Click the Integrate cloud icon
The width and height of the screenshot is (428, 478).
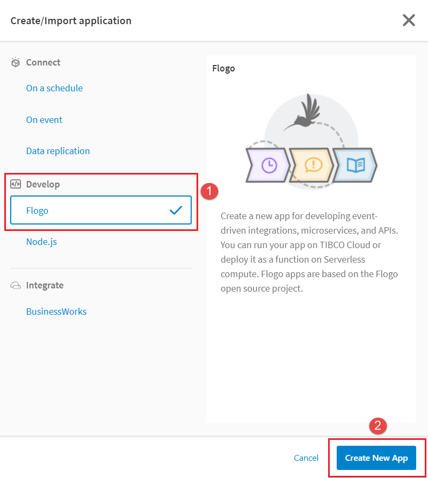pos(16,285)
